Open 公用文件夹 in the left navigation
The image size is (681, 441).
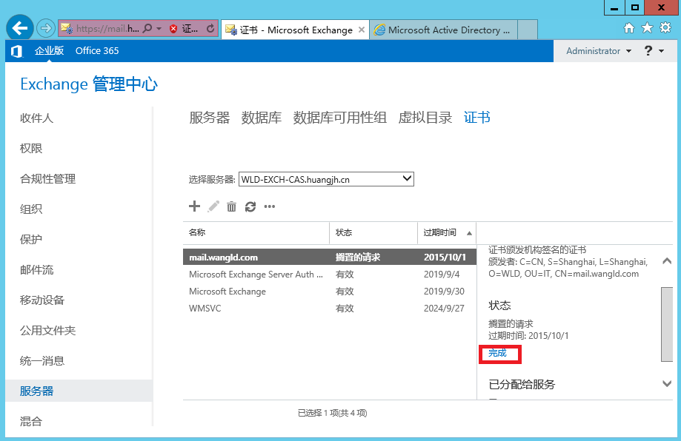(47, 331)
